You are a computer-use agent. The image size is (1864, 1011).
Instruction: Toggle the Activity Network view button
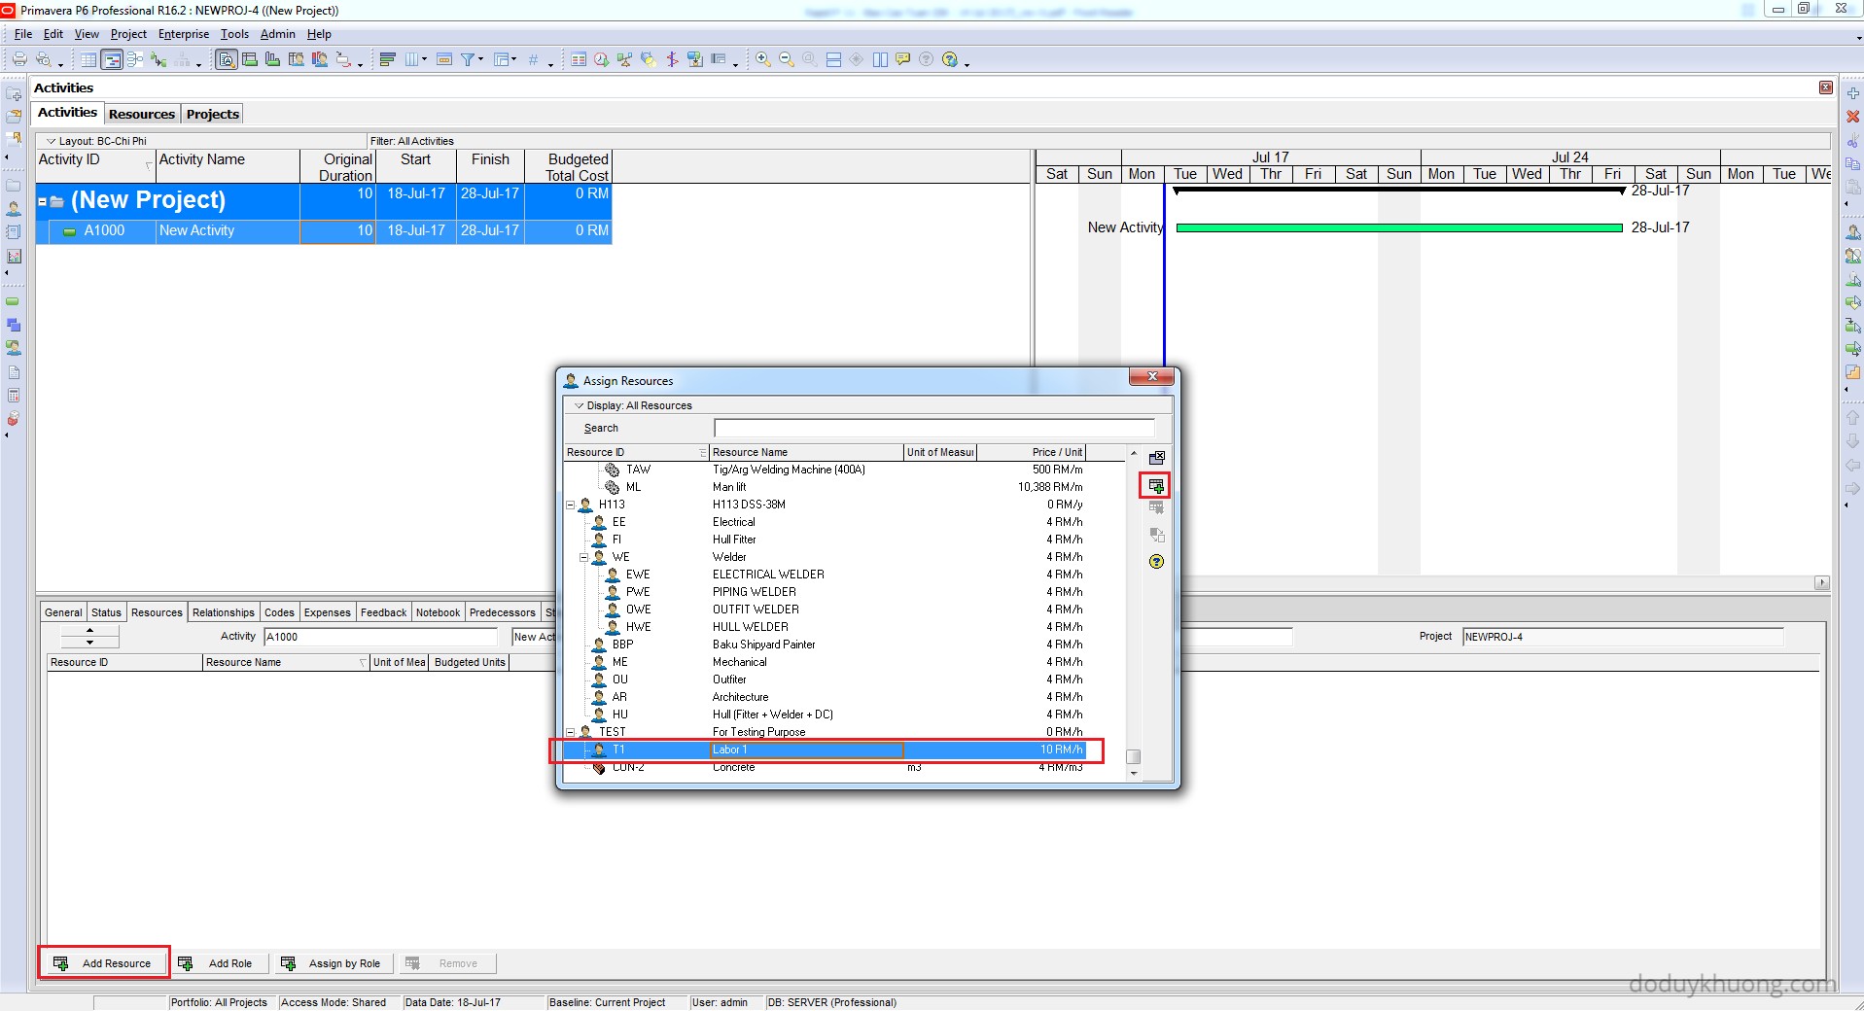pyautogui.click(x=135, y=60)
